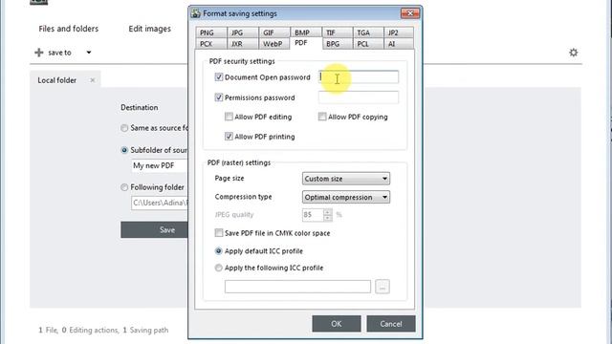Enable Allow PDF editing
The width and height of the screenshot is (612, 344).
tap(229, 117)
